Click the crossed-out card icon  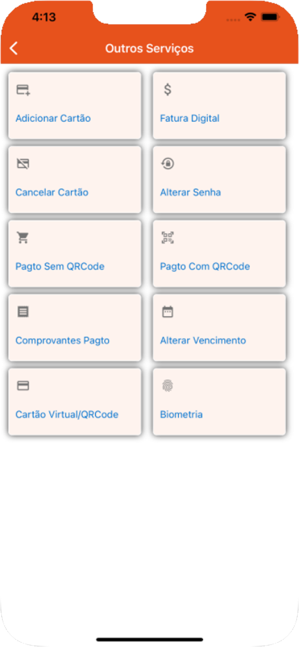click(23, 164)
